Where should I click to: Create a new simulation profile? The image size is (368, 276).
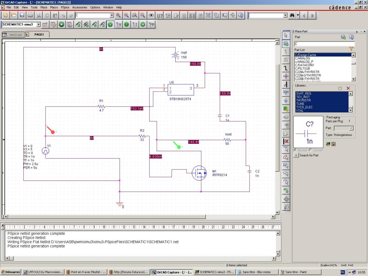pyautogui.click(x=45, y=25)
